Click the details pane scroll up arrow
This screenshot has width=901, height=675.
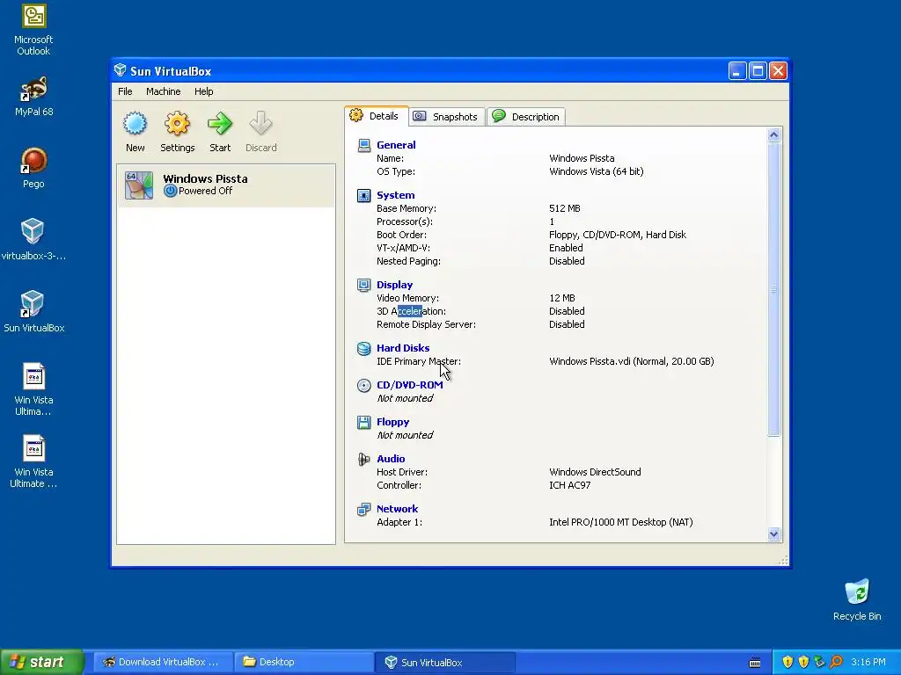coord(773,134)
